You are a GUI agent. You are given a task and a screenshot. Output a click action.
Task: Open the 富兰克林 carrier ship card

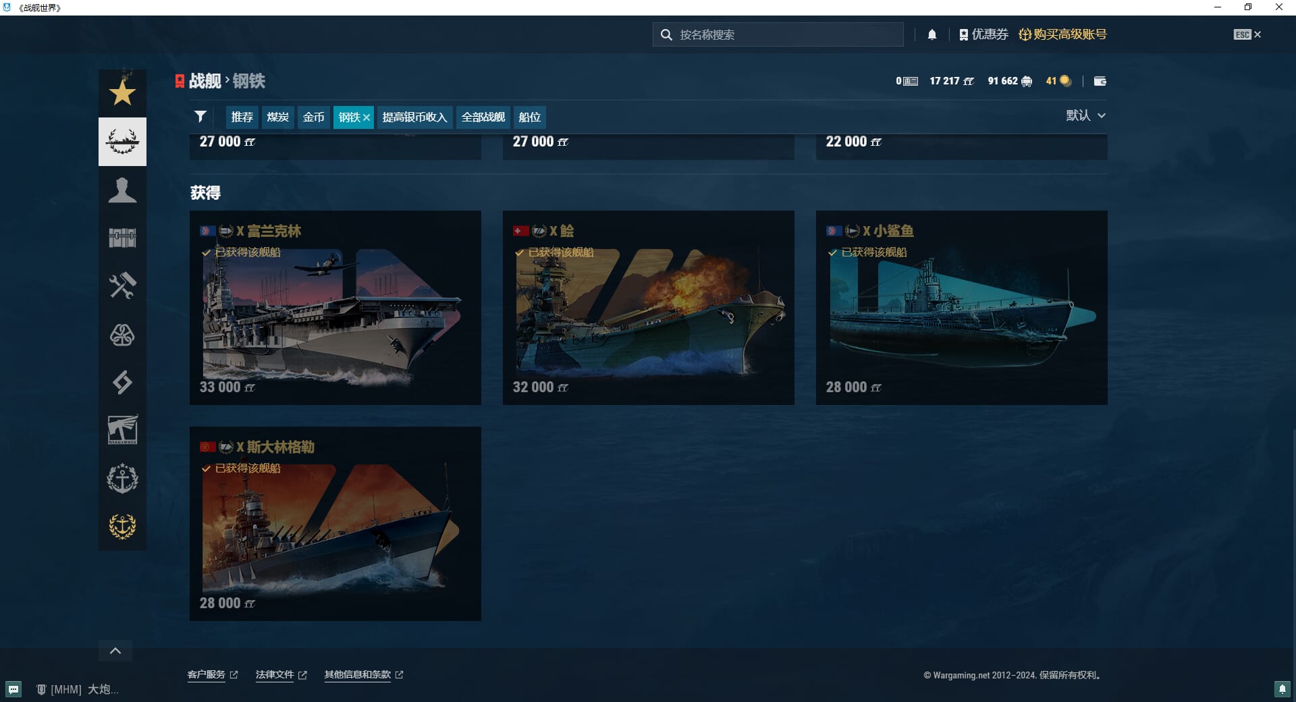(x=335, y=308)
